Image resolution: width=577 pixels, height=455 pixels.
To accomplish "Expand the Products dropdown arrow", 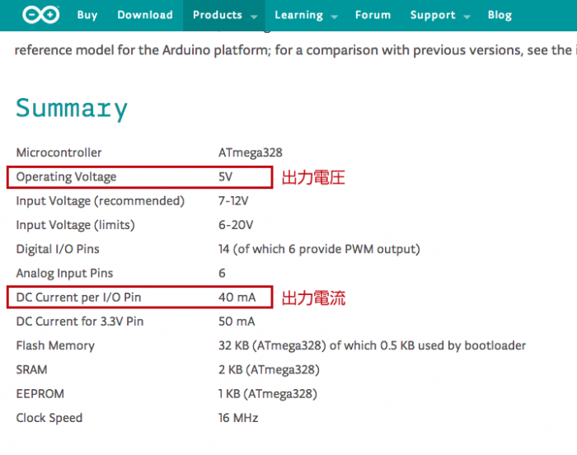I will point(254,16).
